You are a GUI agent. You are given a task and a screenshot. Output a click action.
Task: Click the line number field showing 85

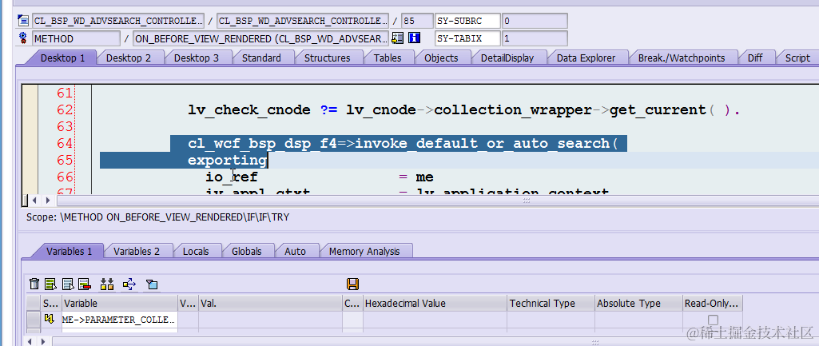pos(417,21)
